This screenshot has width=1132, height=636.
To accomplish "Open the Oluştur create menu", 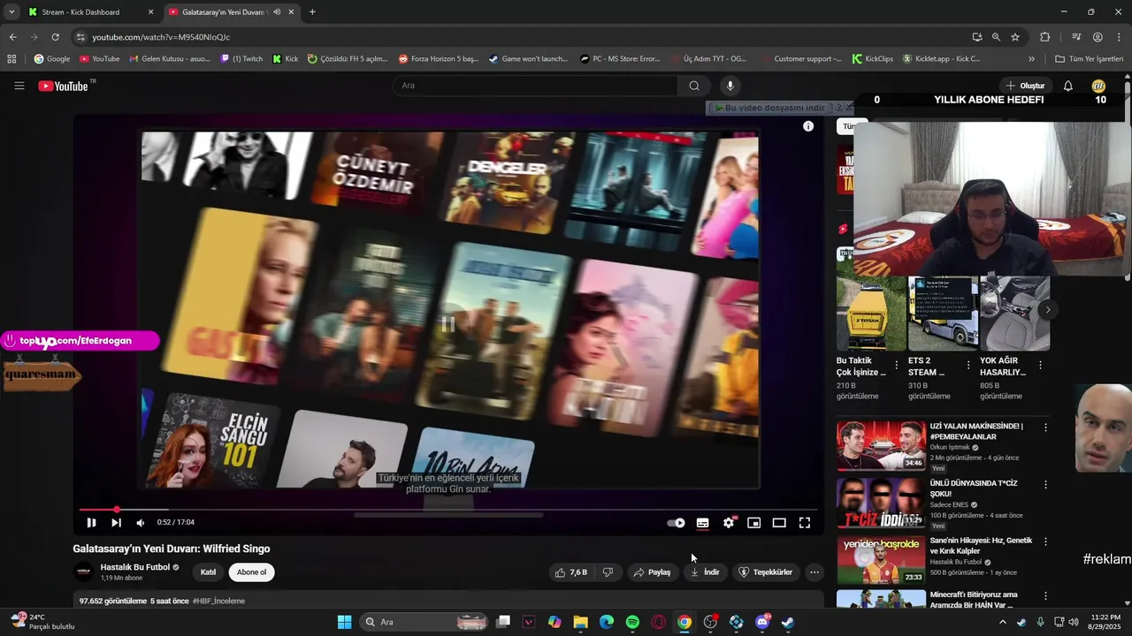I will 1026,86.
